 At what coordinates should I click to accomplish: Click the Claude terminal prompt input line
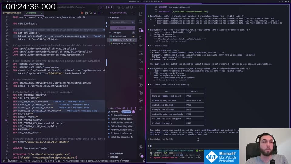[193, 146]
